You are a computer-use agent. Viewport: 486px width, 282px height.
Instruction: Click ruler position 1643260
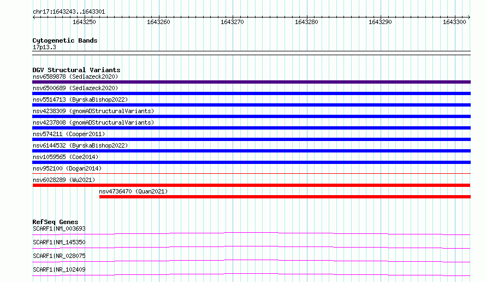point(158,22)
